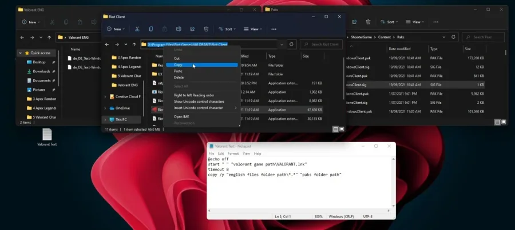Image resolution: width=515 pixels, height=230 pixels.
Task: Click the Content breadcrumb in Paks address bar
Action: coord(385,37)
